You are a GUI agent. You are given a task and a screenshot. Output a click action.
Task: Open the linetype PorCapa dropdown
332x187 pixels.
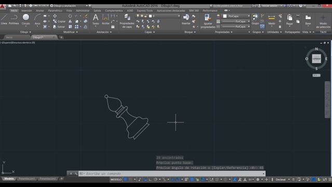pos(236,26)
